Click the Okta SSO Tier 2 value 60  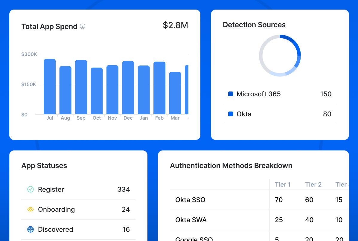pyautogui.click(x=309, y=200)
